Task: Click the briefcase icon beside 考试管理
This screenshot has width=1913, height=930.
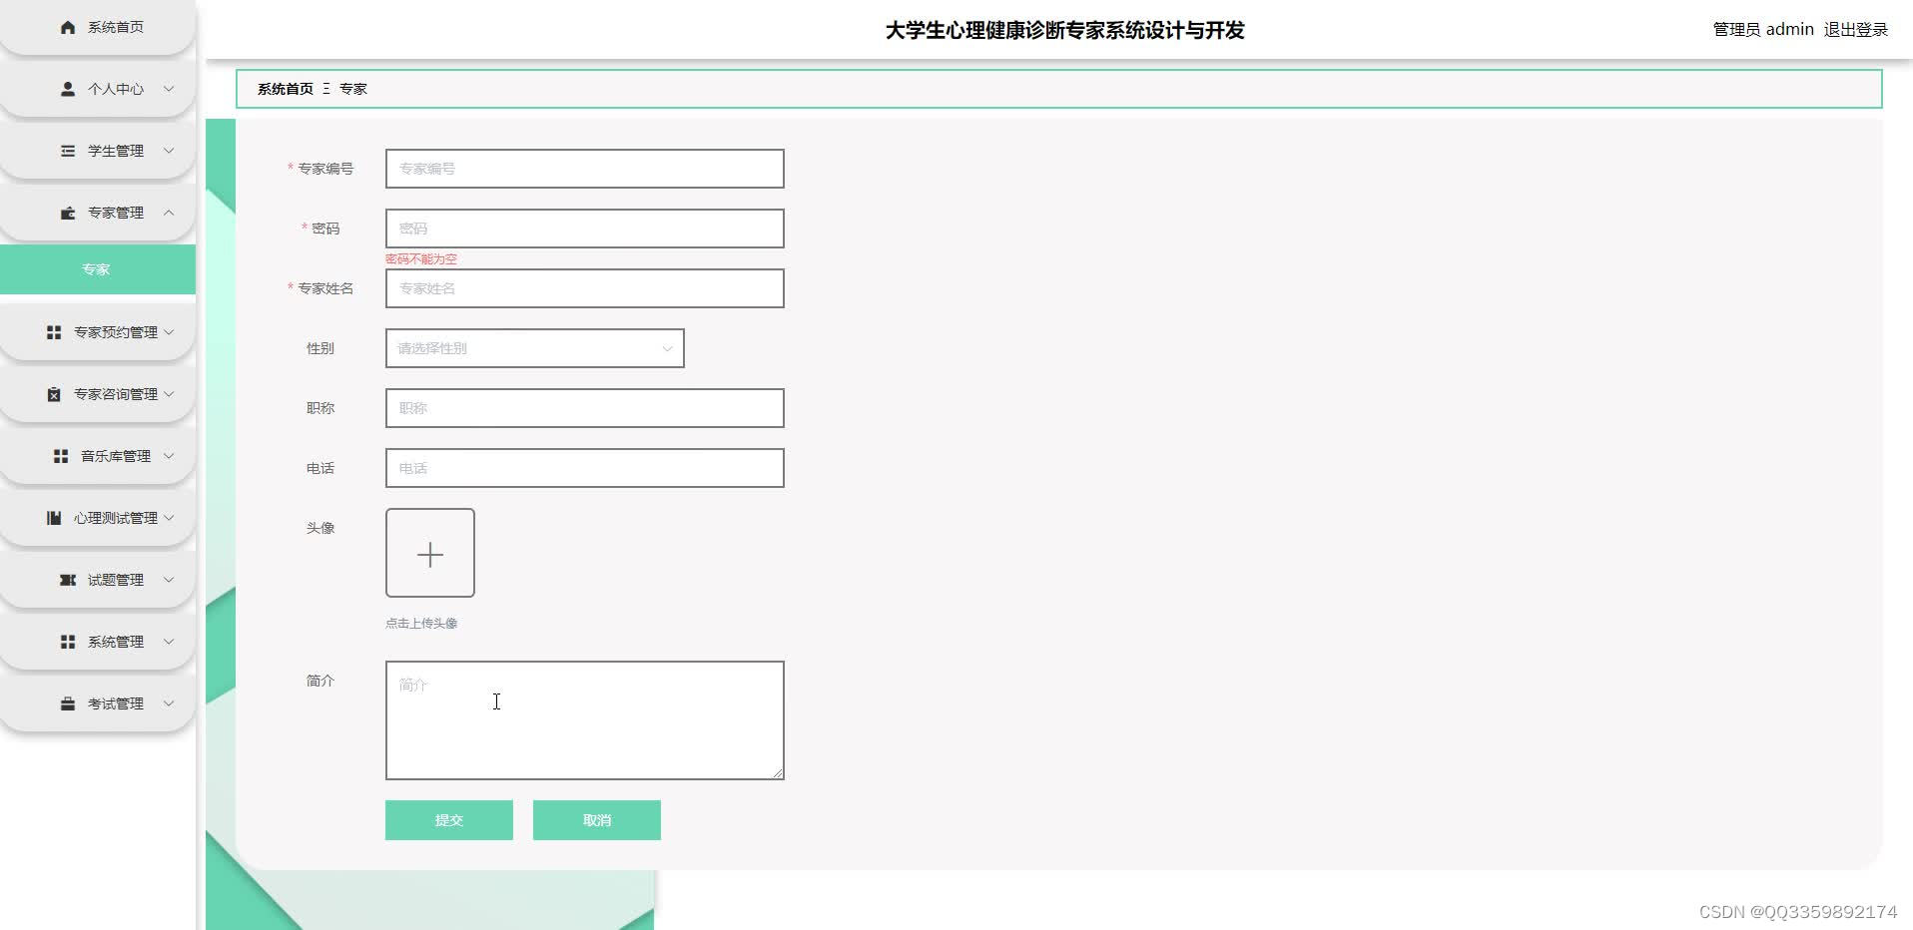Action: tap(68, 703)
